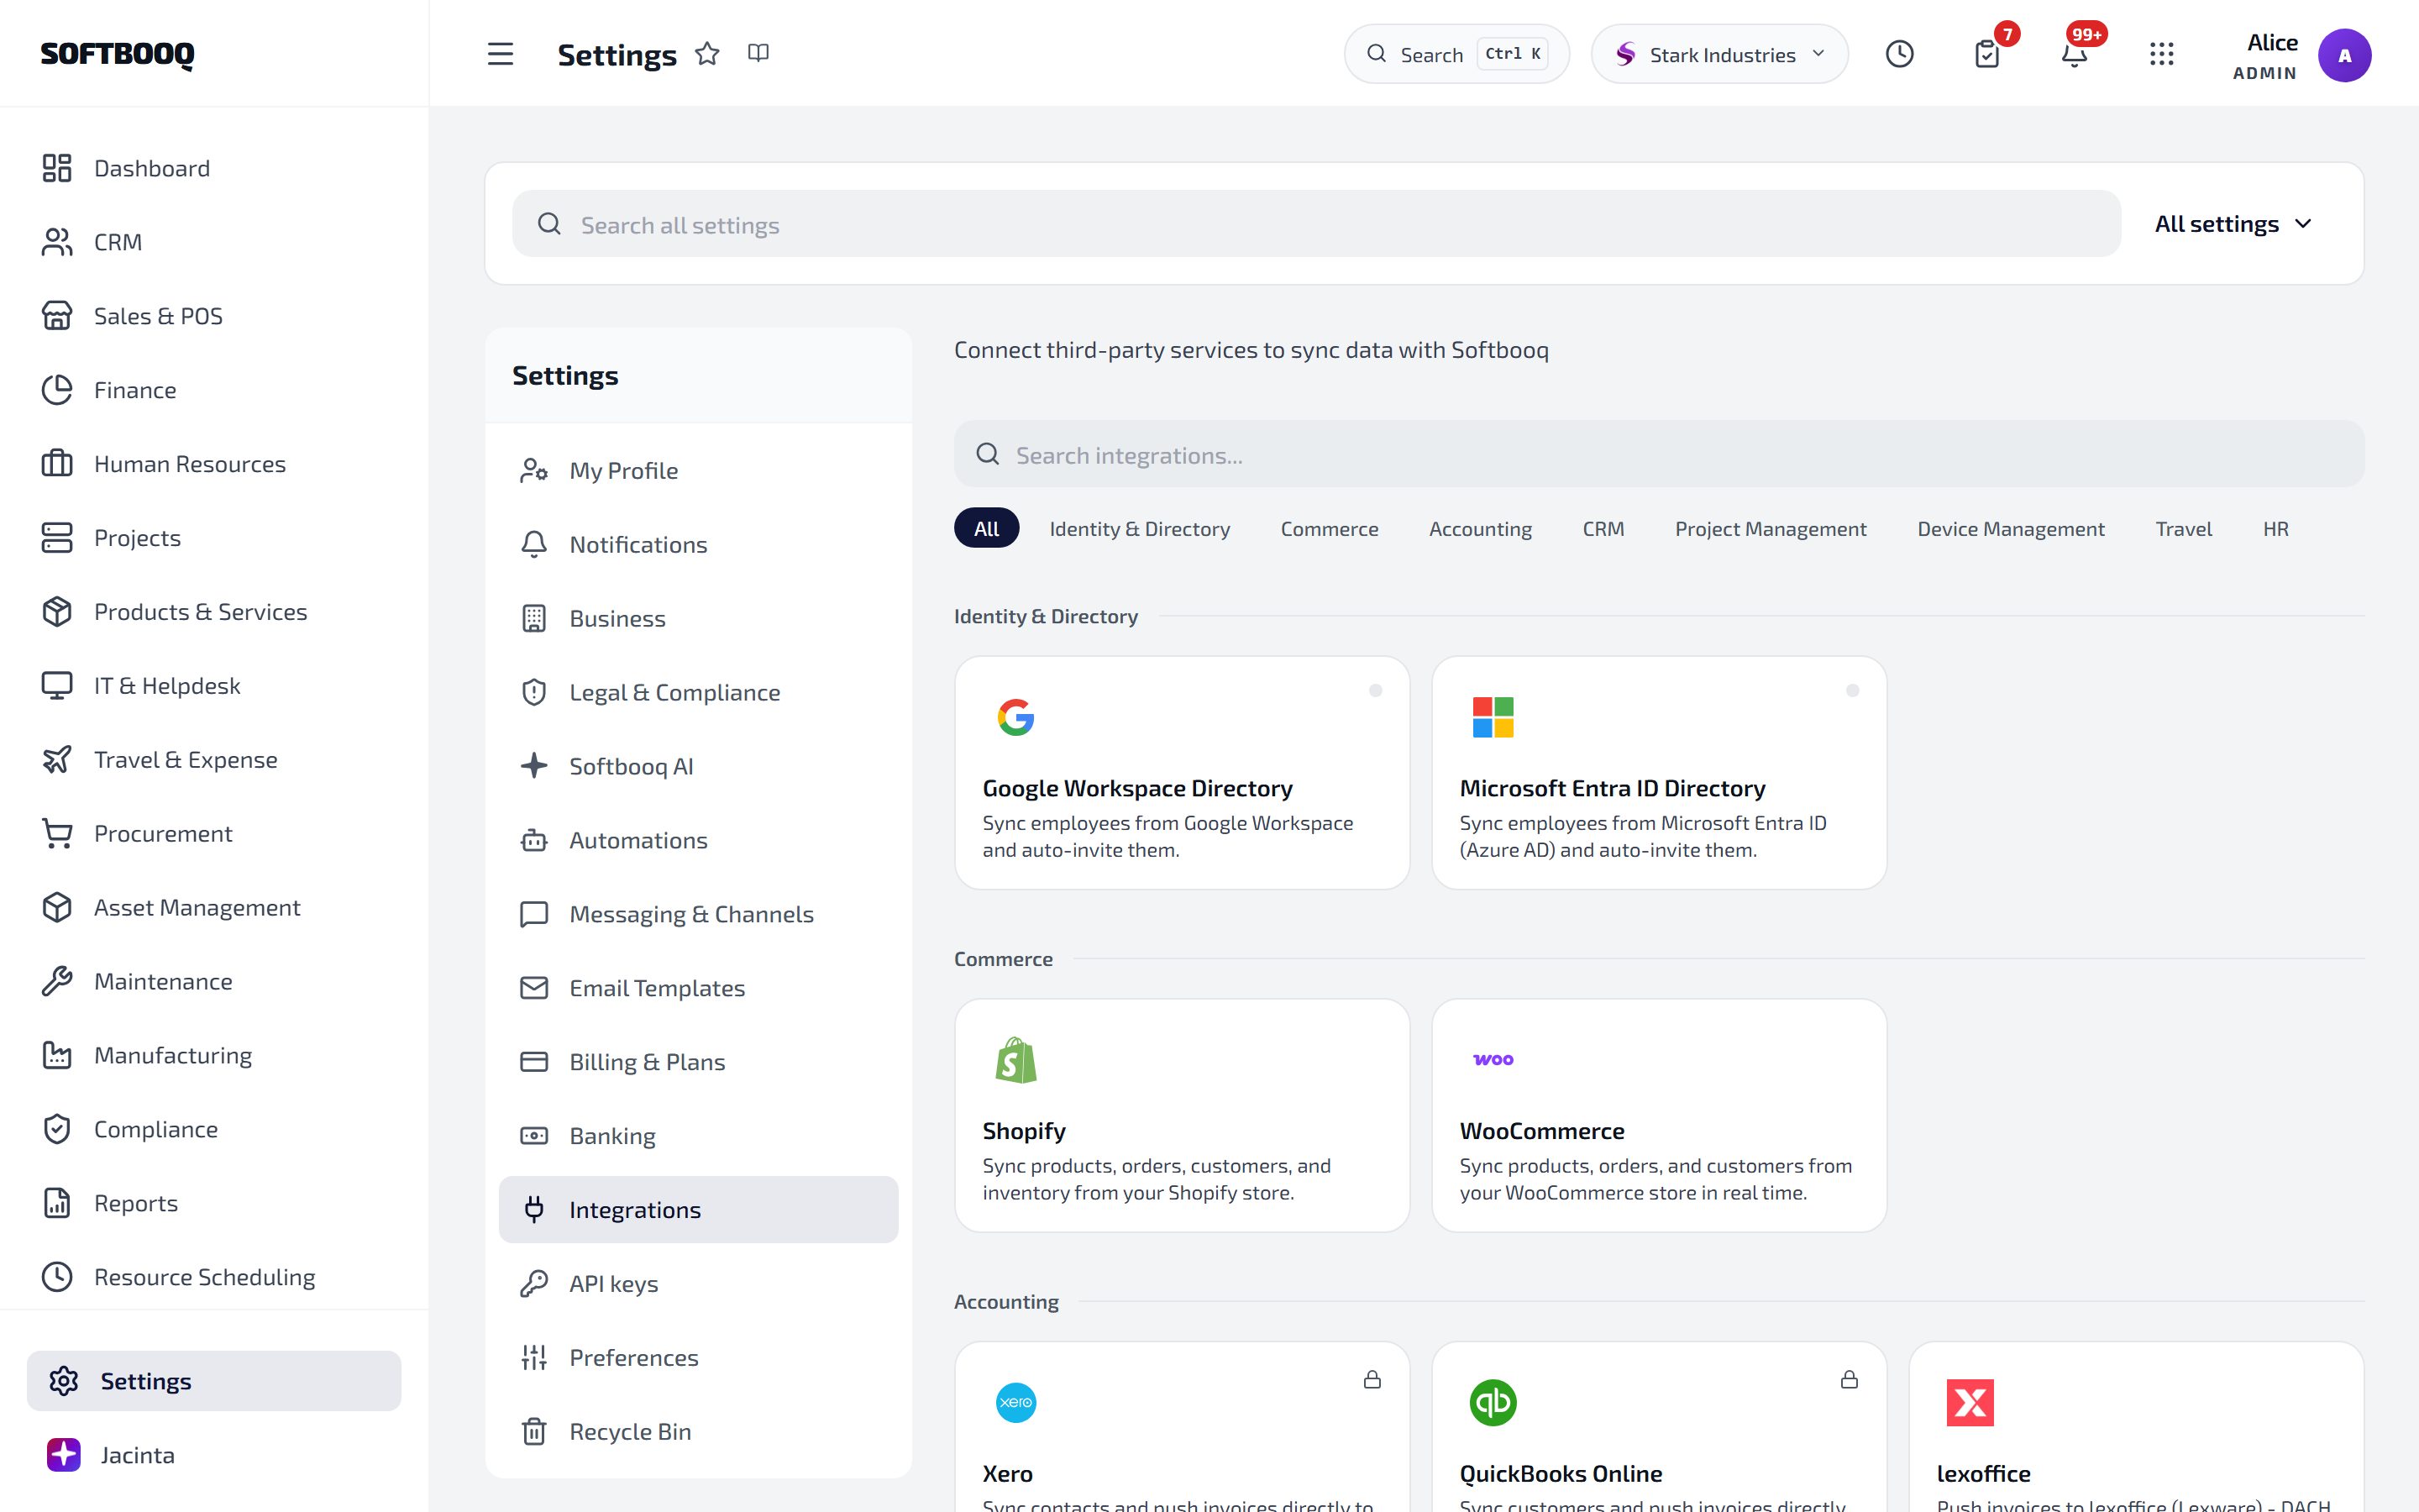
Task: Open the global Search box
Action: [1456, 54]
